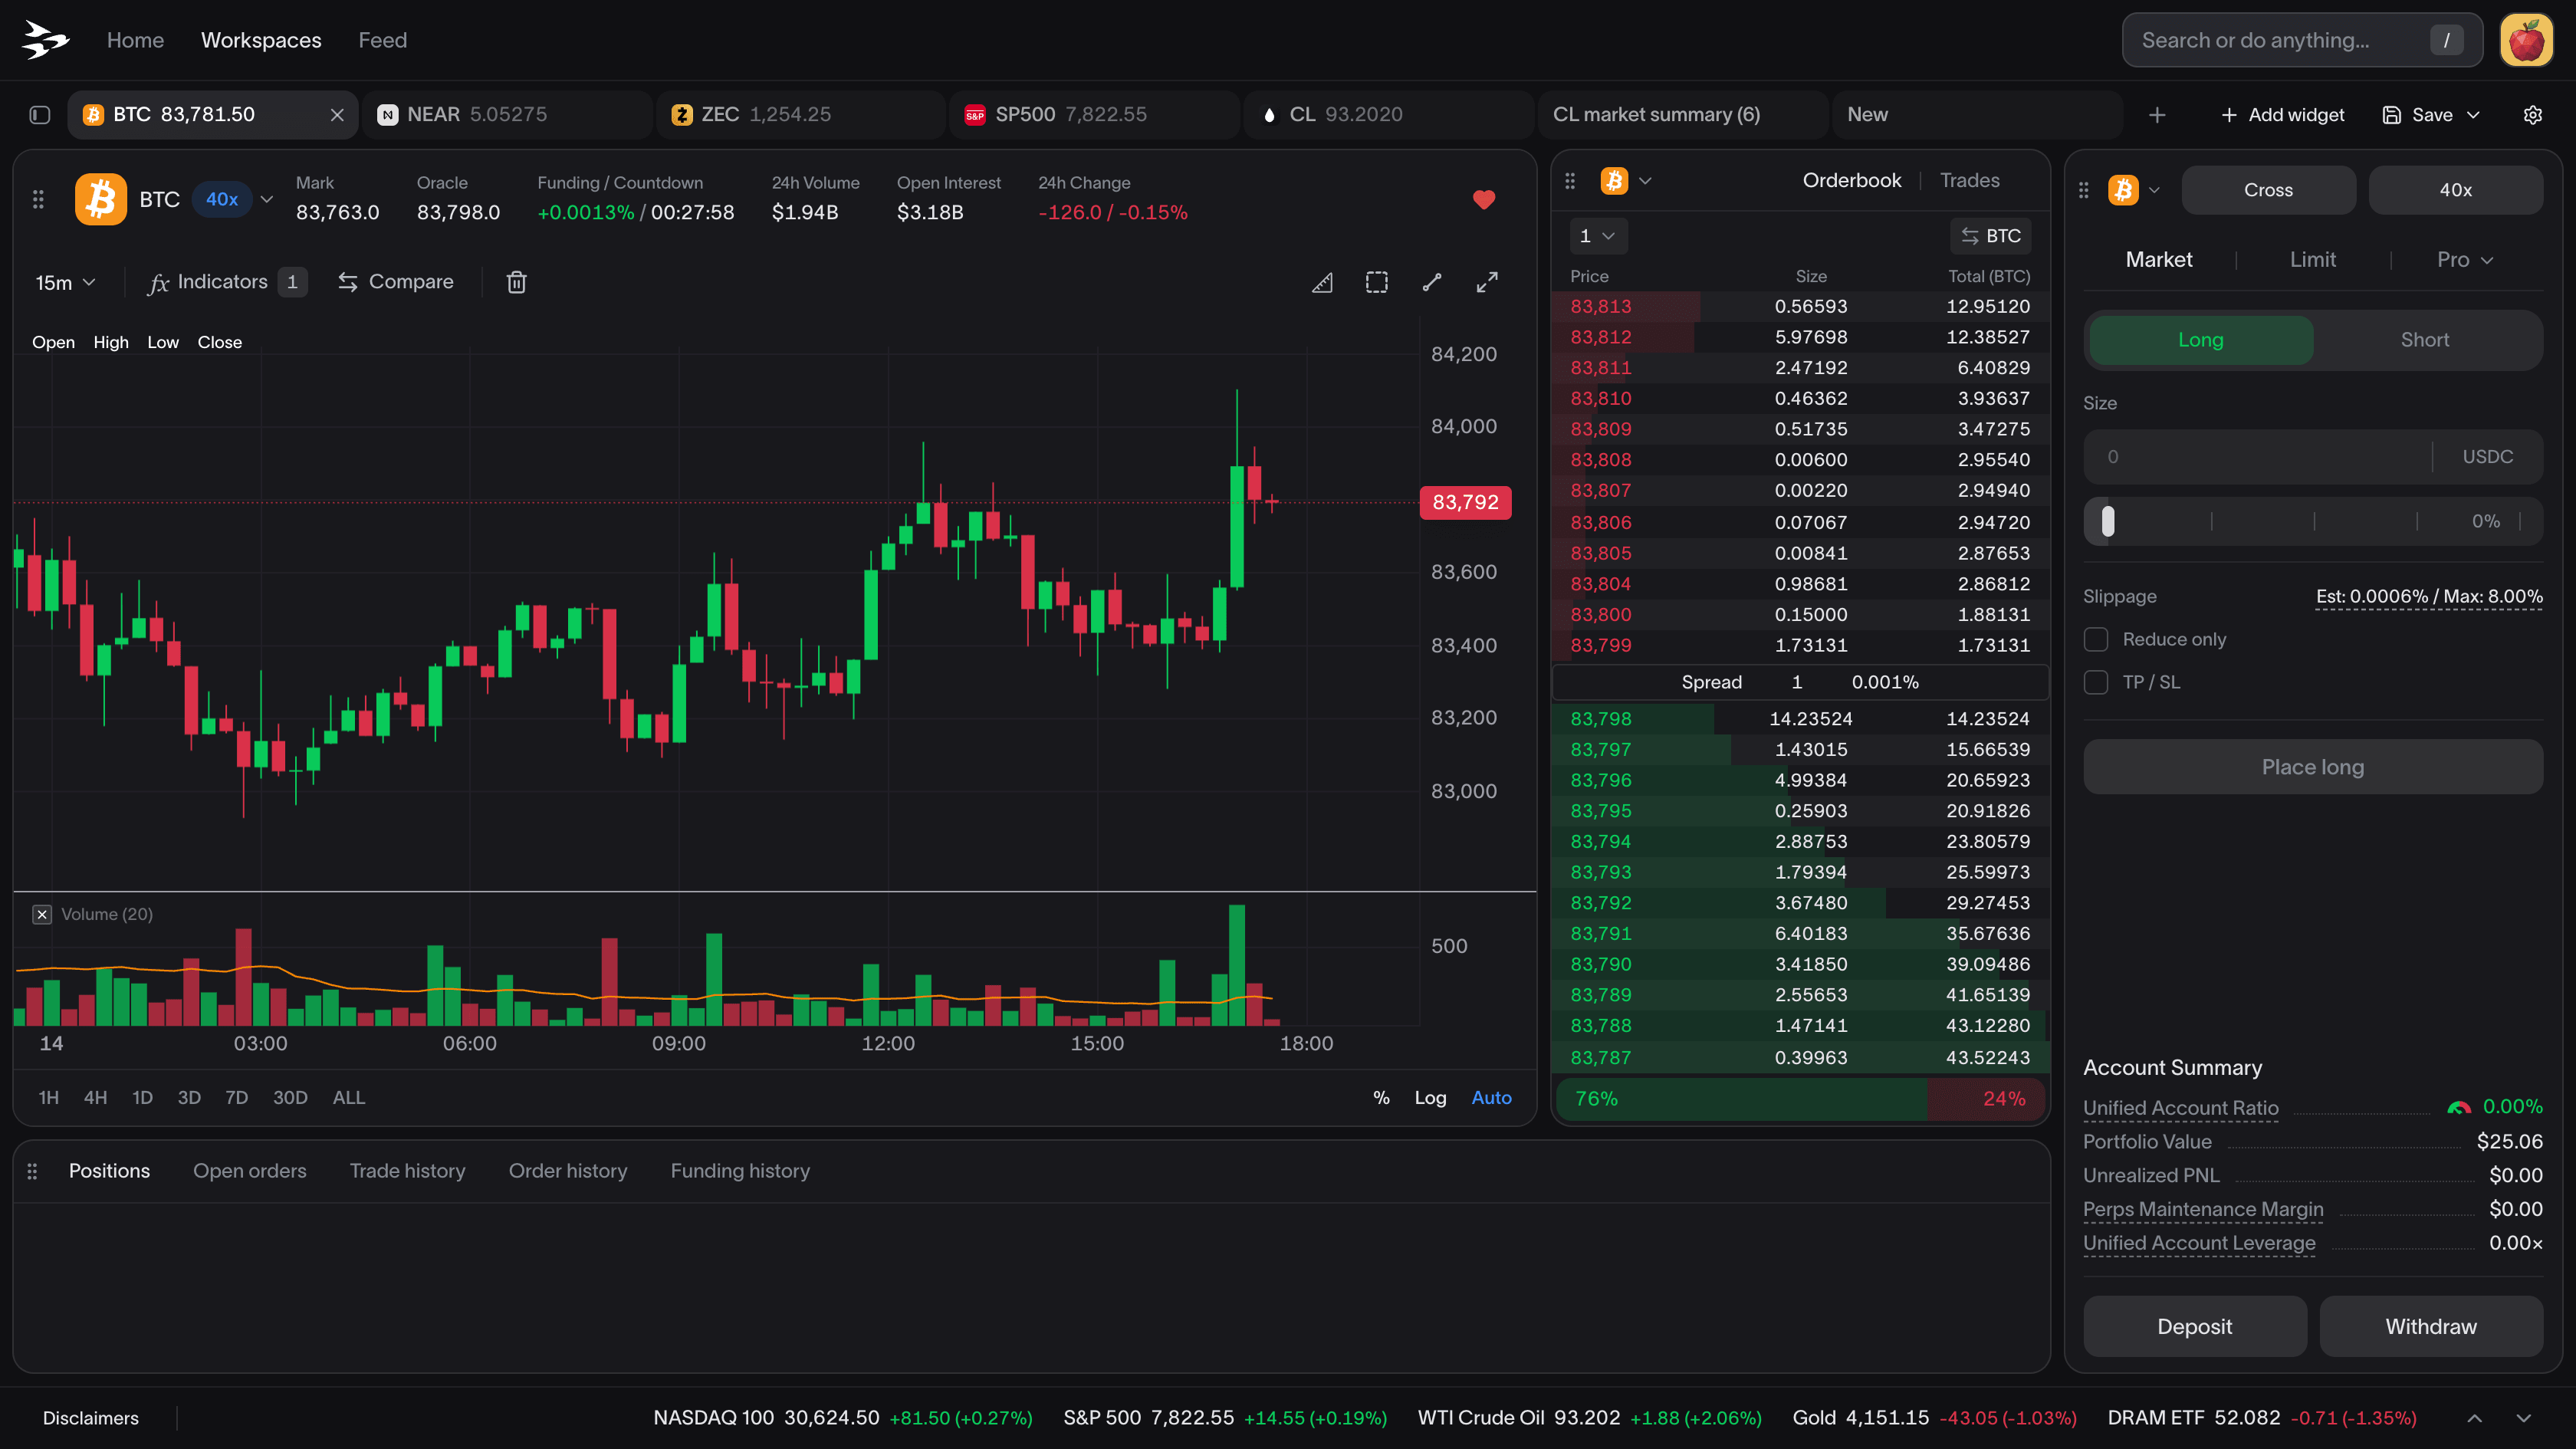This screenshot has height=1449, width=2576.
Task: Choose the line drawing tool icon
Action: [x=1432, y=282]
